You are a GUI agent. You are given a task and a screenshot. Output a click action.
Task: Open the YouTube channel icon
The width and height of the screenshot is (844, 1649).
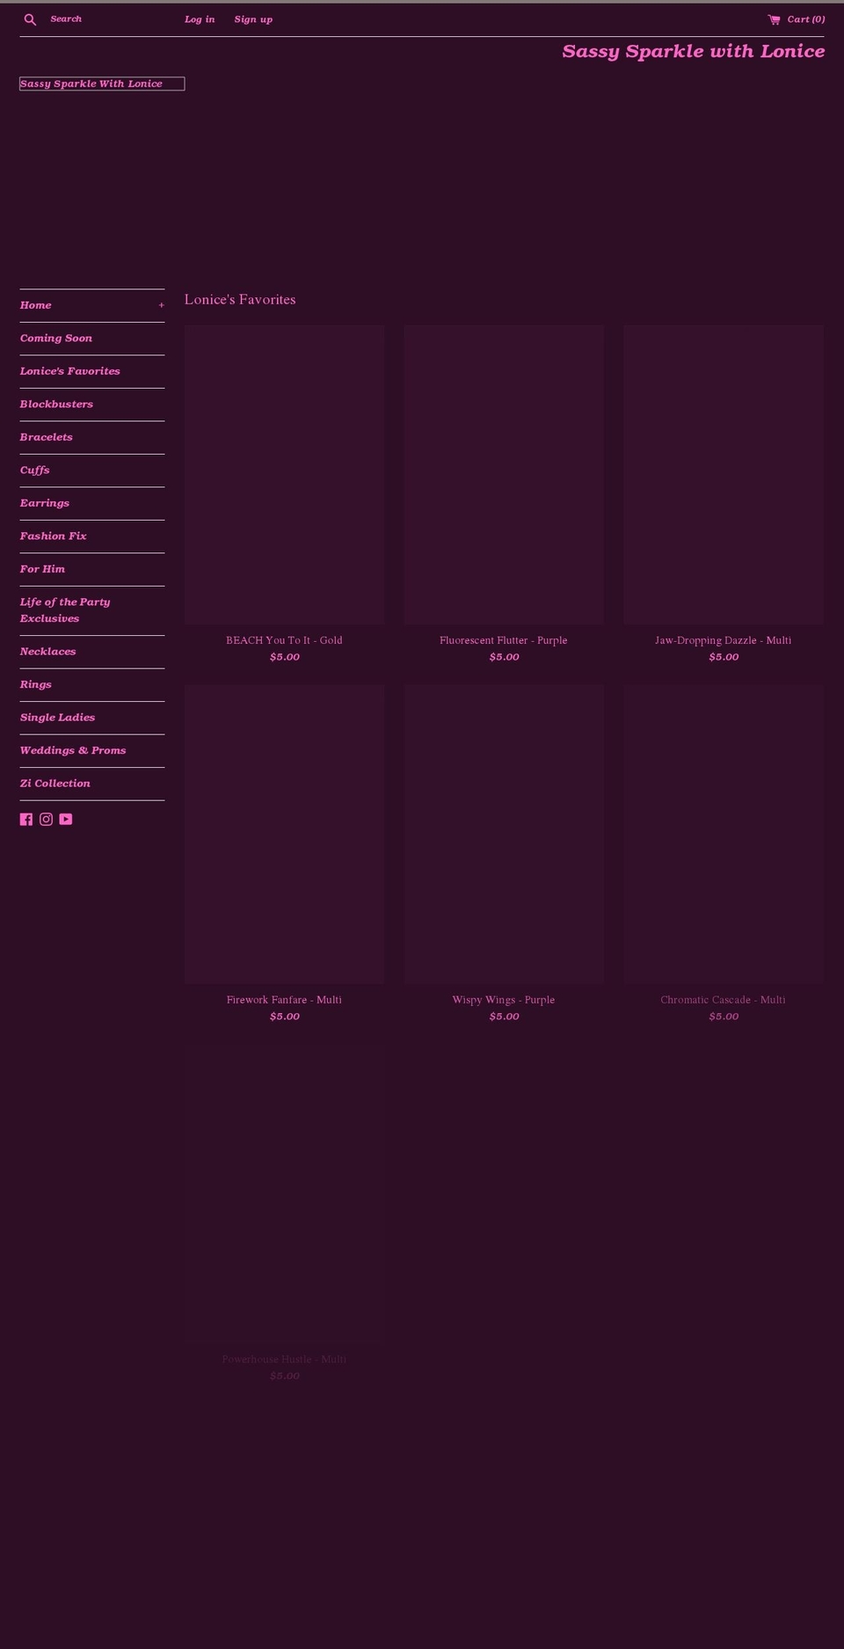66,819
